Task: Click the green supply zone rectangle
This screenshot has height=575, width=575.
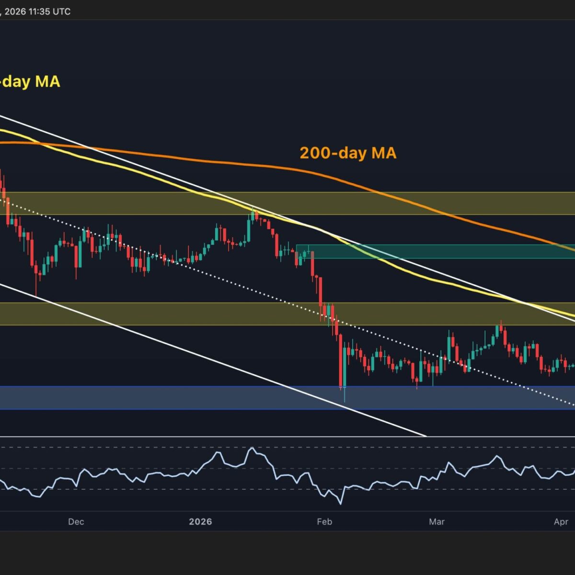Action: (x=431, y=252)
